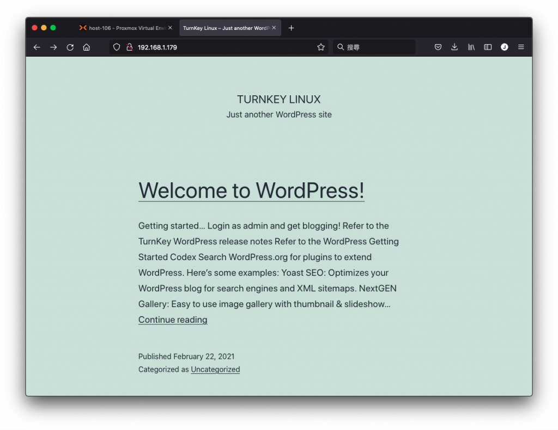Screen dimensions: 558x430
Task: Go forward using the forward arrow
Action: tap(53, 47)
